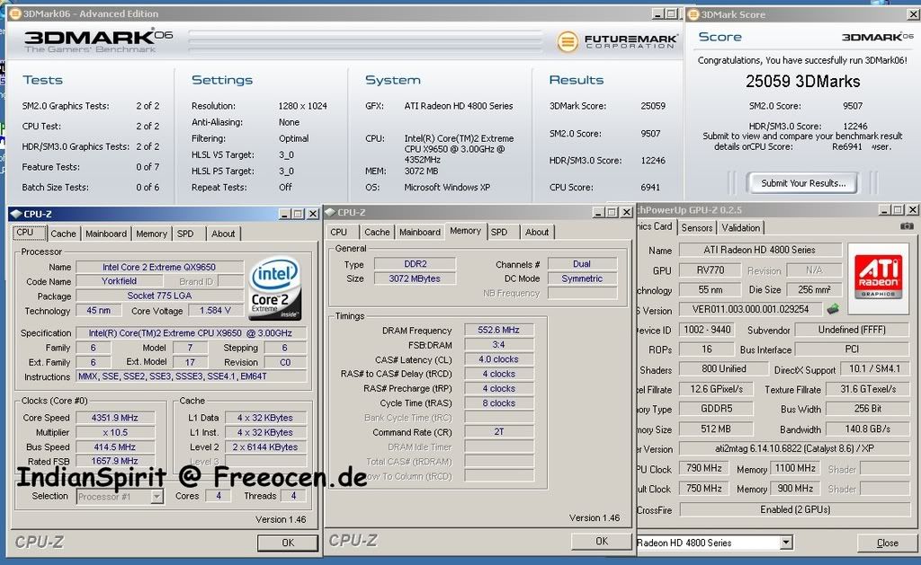Click the 25059 3DMarks score heading
The height and width of the screenshot is (565, 921).
pyautogui.click(x=802, y=81)
